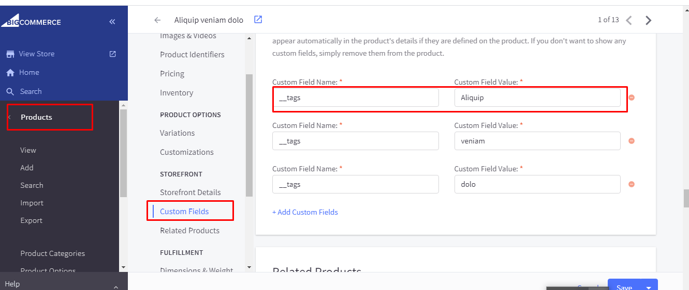Collapse the Products menu section

pyautogui.click(x=10, y=117)
